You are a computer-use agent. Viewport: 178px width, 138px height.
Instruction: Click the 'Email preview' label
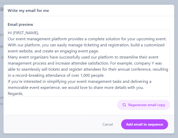[20, 25]
